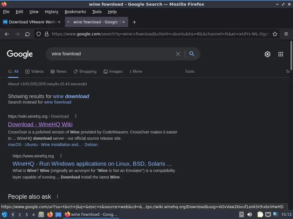Open the Tools menu in menu bar

(x=97, y=12)
